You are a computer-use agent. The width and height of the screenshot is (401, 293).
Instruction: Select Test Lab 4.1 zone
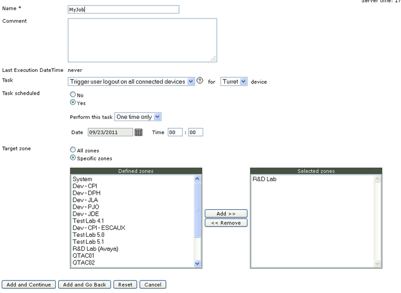click(133, 221)
